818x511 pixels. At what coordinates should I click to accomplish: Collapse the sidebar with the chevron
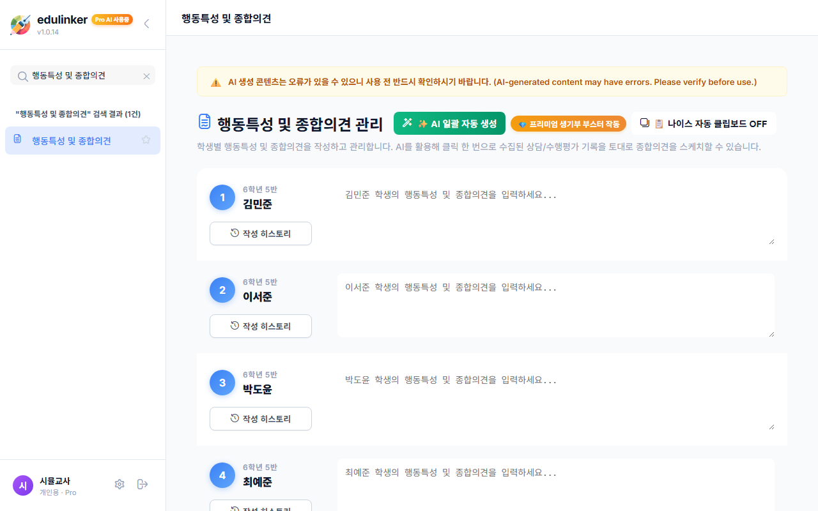[146, 24]
